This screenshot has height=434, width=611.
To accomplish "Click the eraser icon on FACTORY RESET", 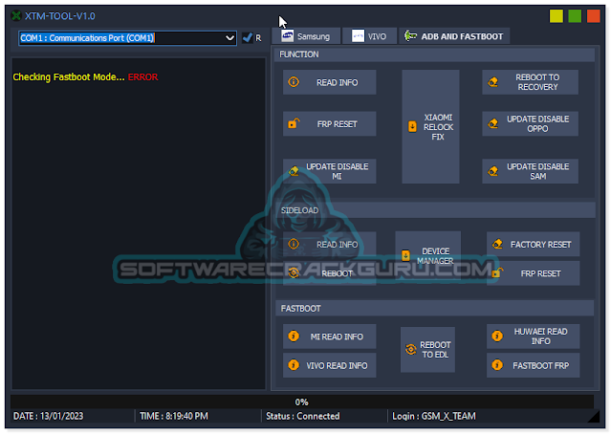I will coord(497,245).
